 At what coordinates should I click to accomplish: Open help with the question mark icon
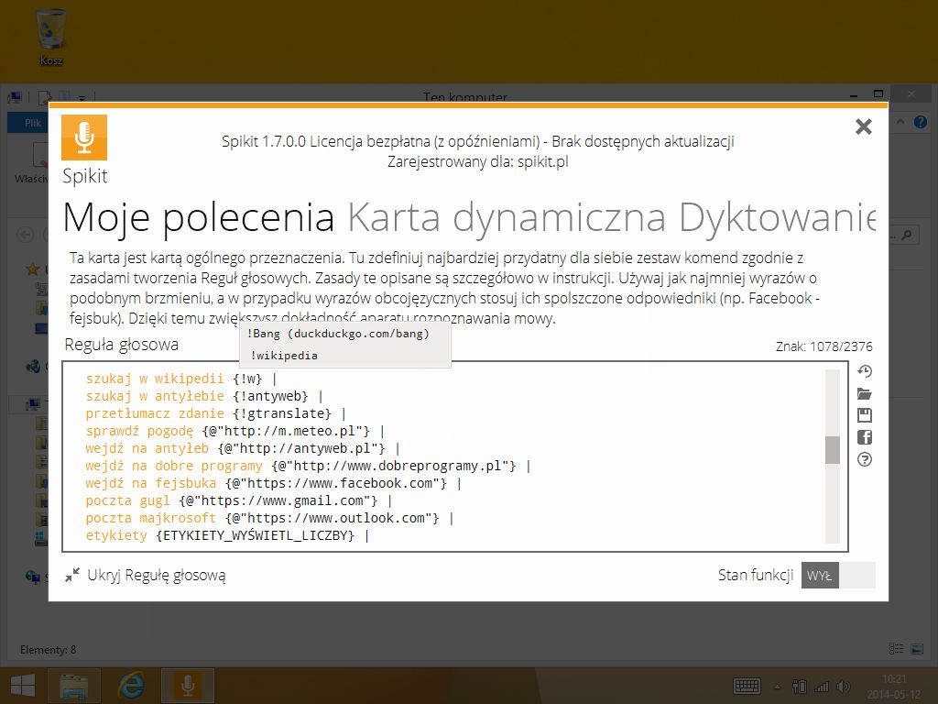[865, 459]
